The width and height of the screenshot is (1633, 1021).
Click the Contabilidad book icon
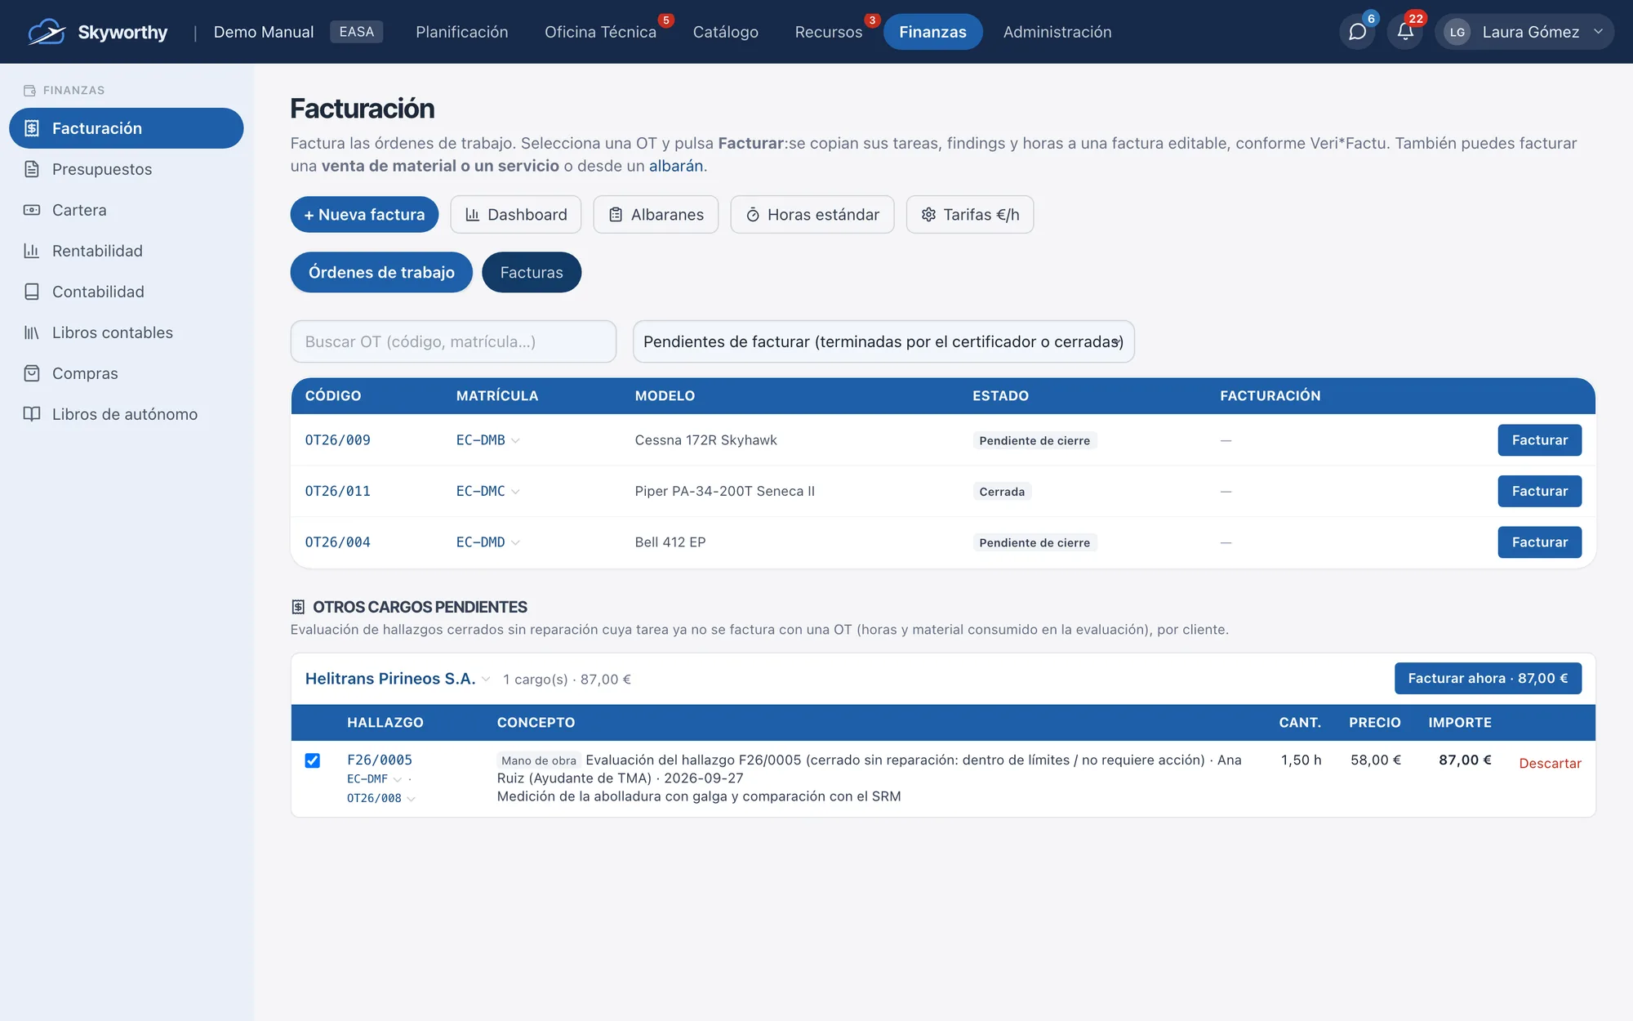tap(32, 292)
